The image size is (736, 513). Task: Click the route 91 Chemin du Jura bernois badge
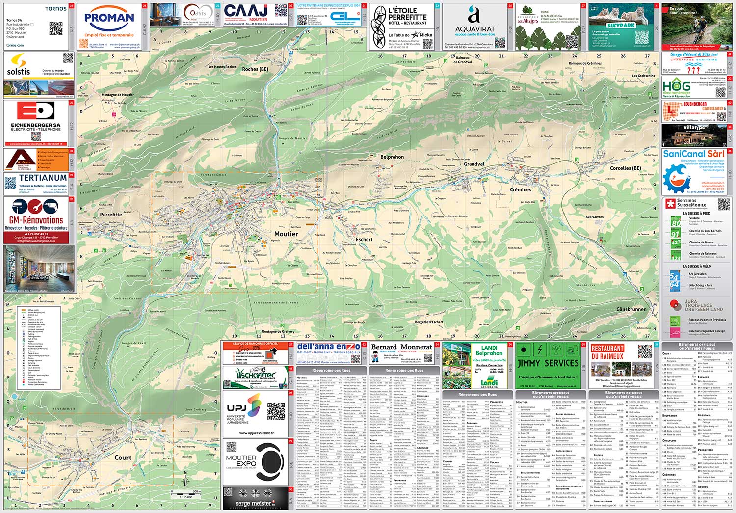(676, 234)
